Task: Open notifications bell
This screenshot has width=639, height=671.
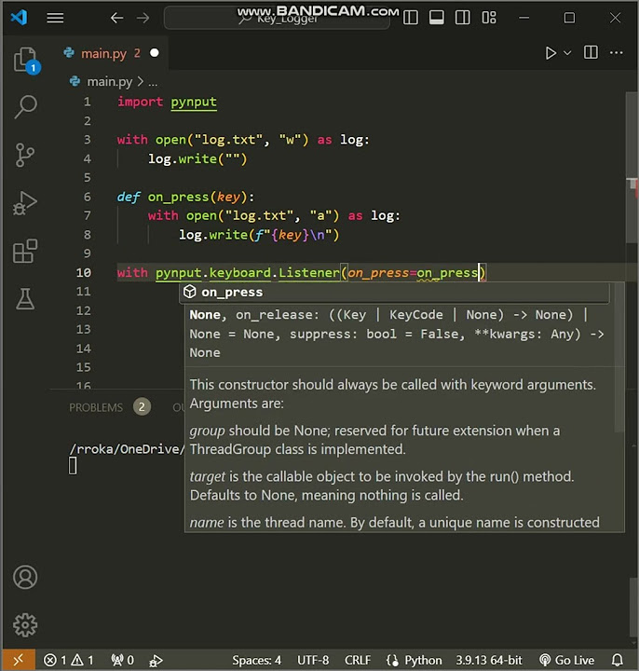Action: point(618,661)
